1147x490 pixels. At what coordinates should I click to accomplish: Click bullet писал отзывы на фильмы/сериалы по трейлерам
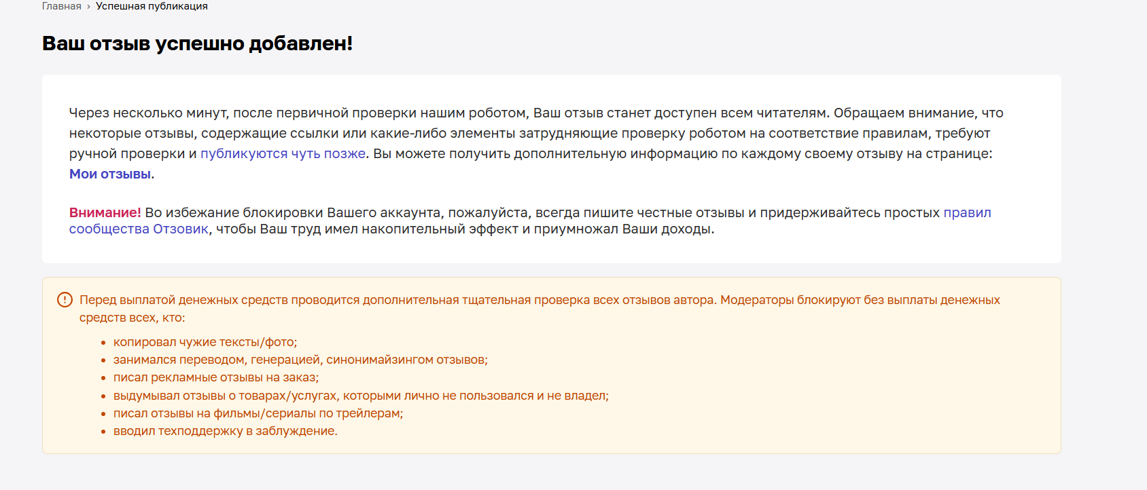click(x=258, y=413)
